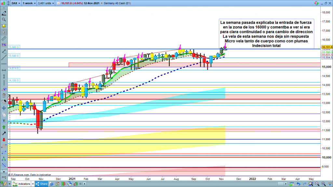Pick the ruler measurement tool
This screenshot has height=187, width=333.
[4, 39]
